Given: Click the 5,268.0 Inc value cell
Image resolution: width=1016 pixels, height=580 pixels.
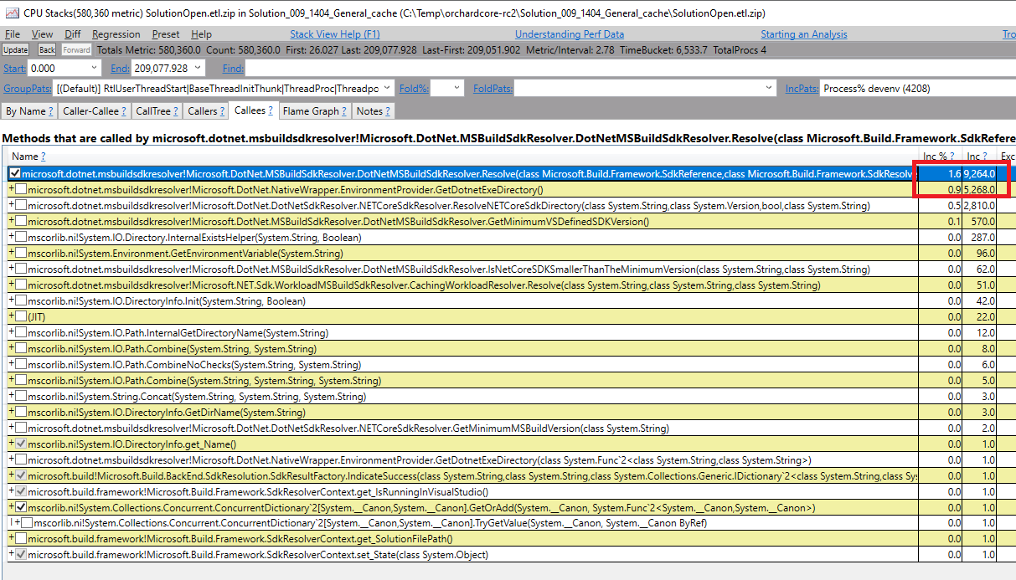Looking at the screenshot, I should (x=979, y=189).
